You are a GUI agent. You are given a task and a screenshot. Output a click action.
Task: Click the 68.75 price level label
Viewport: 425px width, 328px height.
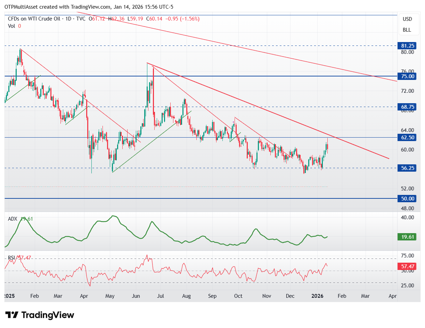point(407,107)
